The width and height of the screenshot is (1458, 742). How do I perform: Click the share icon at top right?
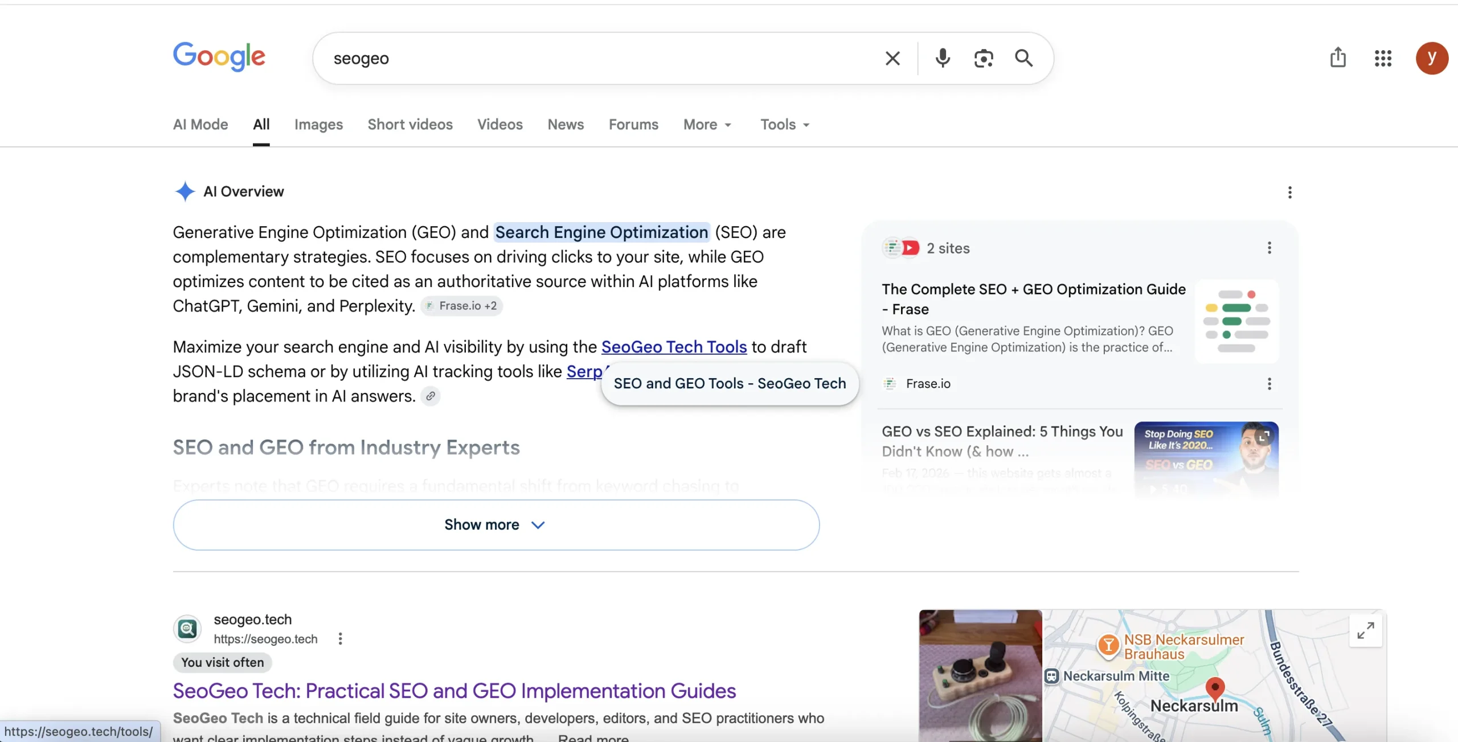coord(1338,57)
